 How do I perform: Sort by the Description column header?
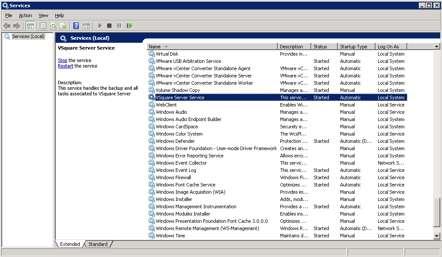point(294,46)
